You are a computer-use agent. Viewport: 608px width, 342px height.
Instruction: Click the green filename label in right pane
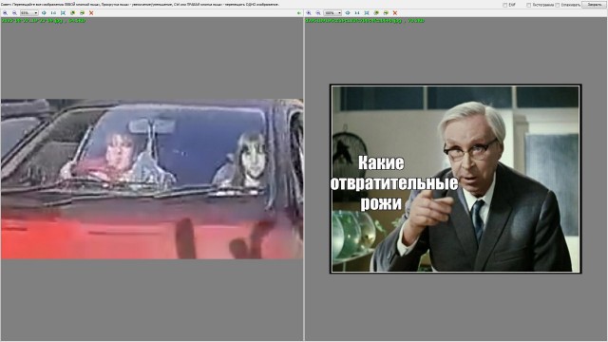click(x=365, y=21)
